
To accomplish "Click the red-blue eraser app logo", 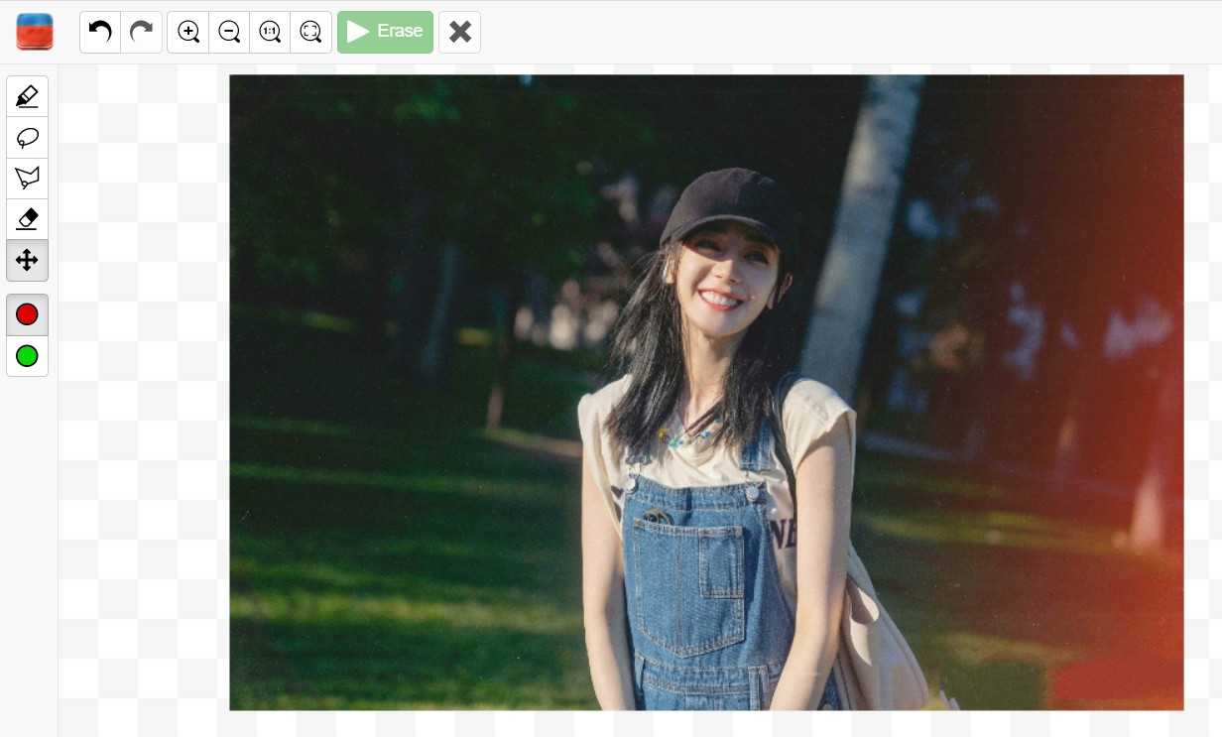I will point(35,32).
